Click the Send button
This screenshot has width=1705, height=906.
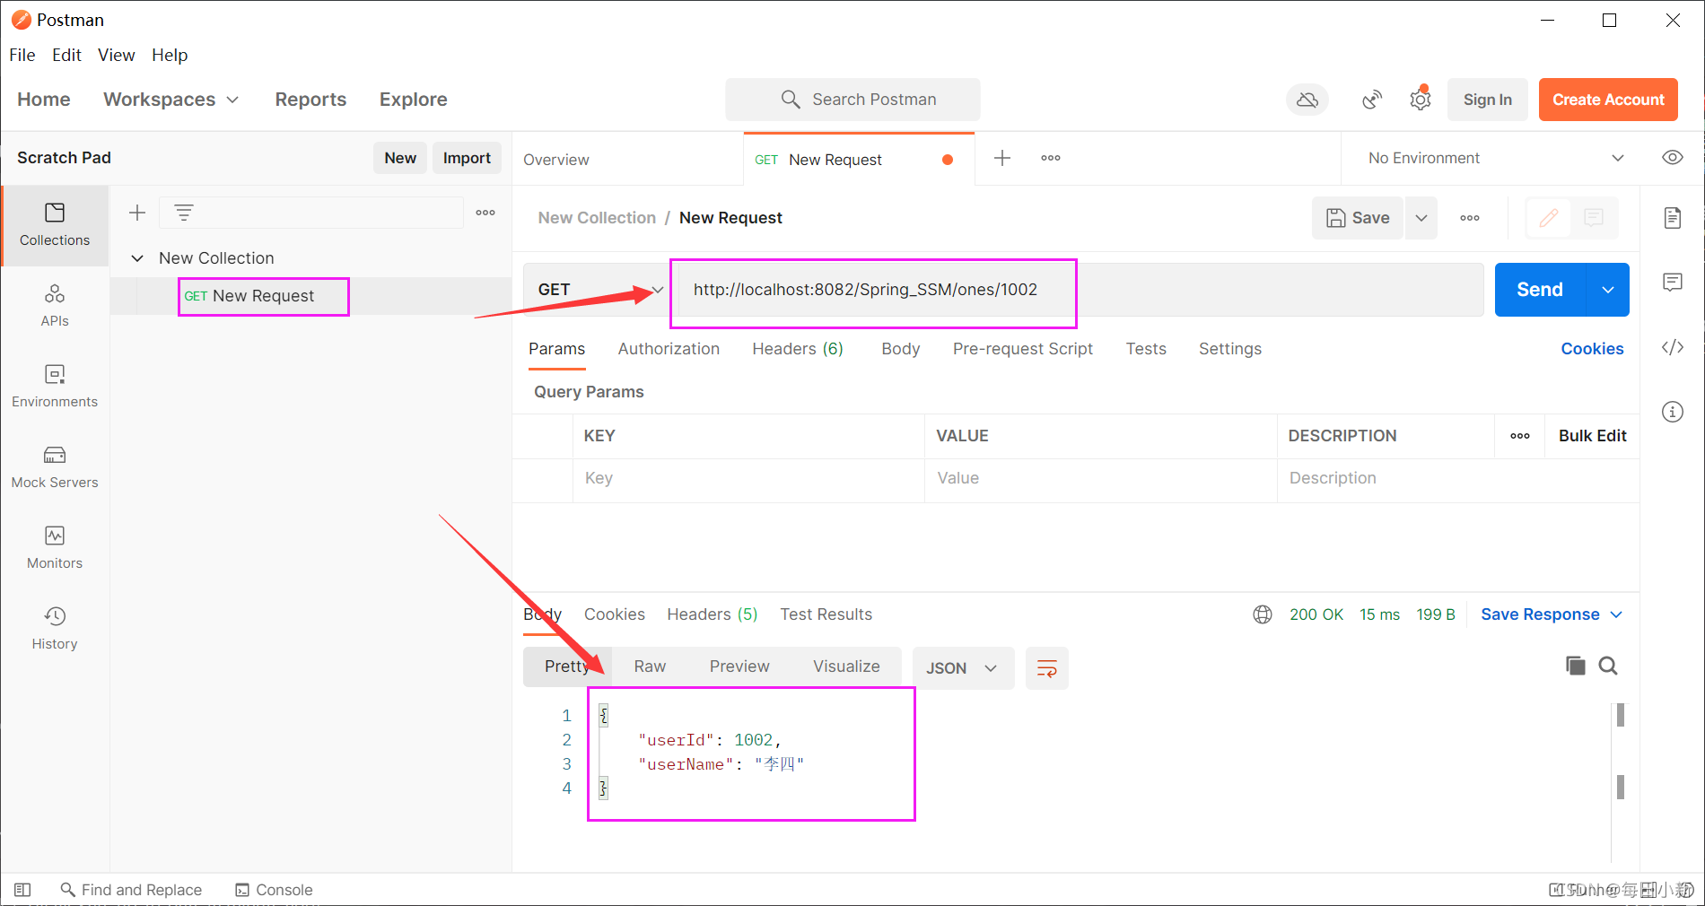[1540, 290]
